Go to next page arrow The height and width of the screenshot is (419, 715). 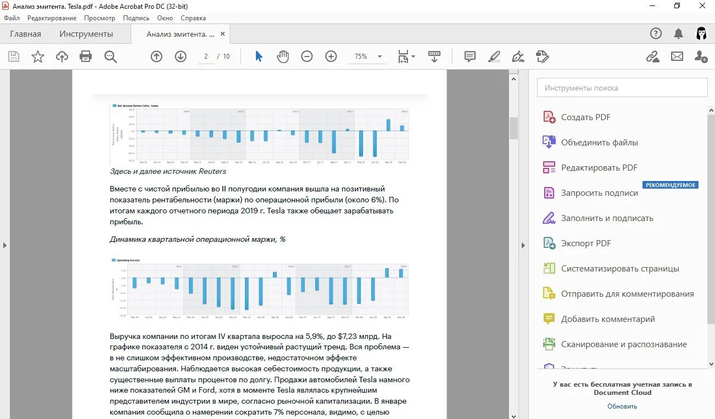pyautogui.click(x=181, y=56)
